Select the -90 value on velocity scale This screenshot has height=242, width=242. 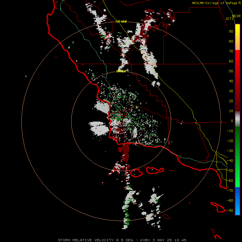pos(230,211)
